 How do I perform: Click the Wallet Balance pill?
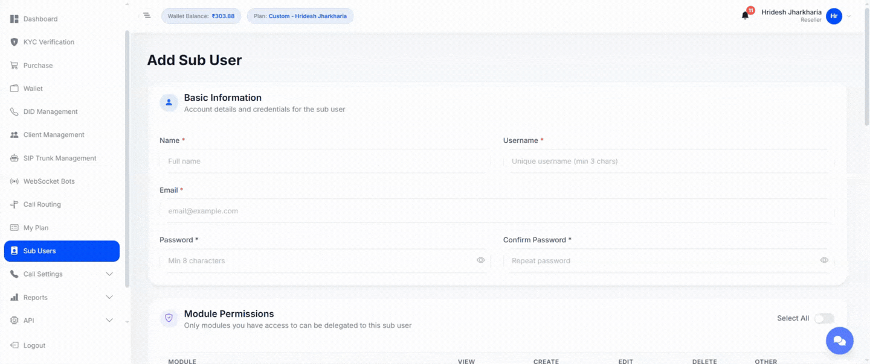pos(201,16)
